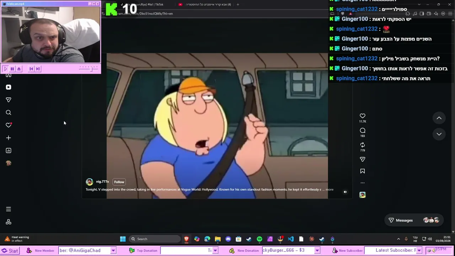Image resolution: width=455 pixels, height=256 pixels.
Task: Create a new post with plus icon
Action: pos(9,138)
